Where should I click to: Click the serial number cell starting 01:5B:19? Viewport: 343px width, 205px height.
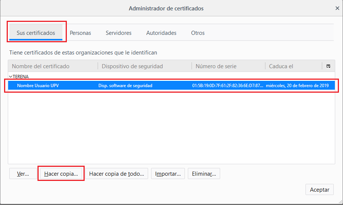tap(228, 86)
